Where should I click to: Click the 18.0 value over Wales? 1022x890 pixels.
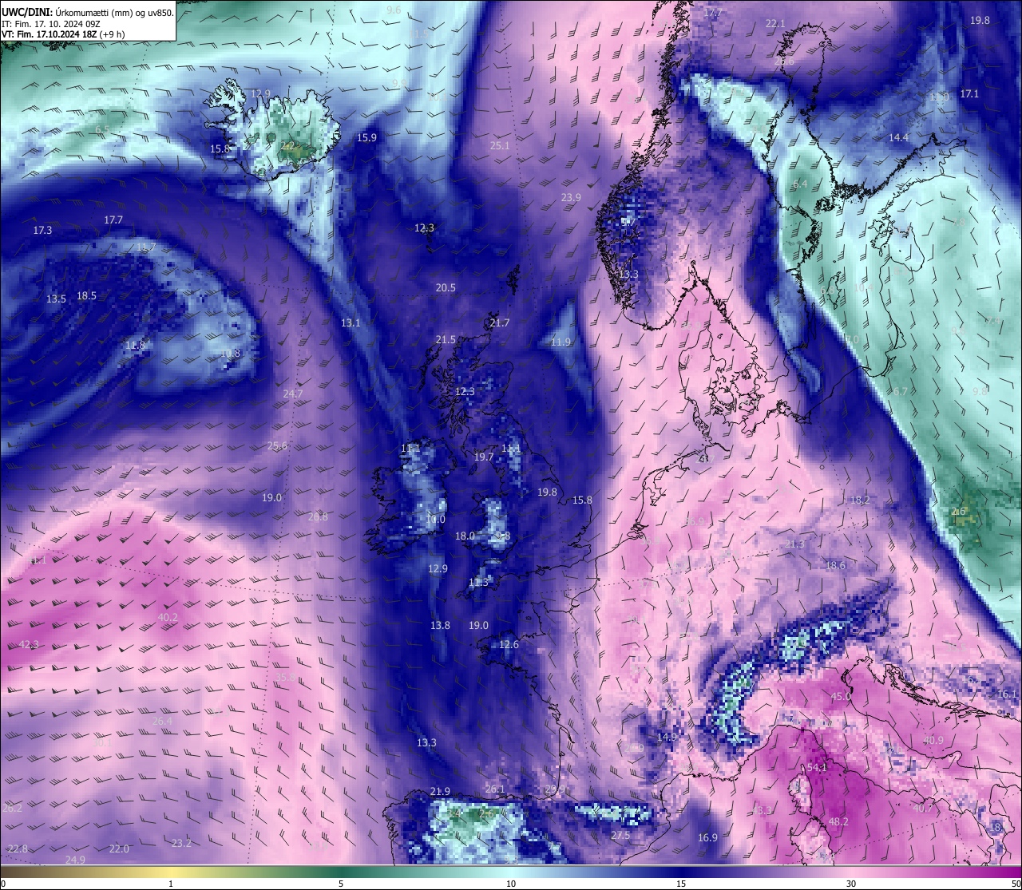tap(465, 536)
